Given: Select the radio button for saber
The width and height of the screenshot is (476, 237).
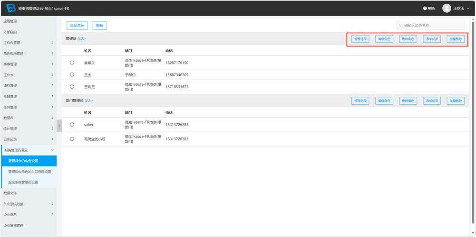Looking at the screenshot, I should click(x=72, y=124).
